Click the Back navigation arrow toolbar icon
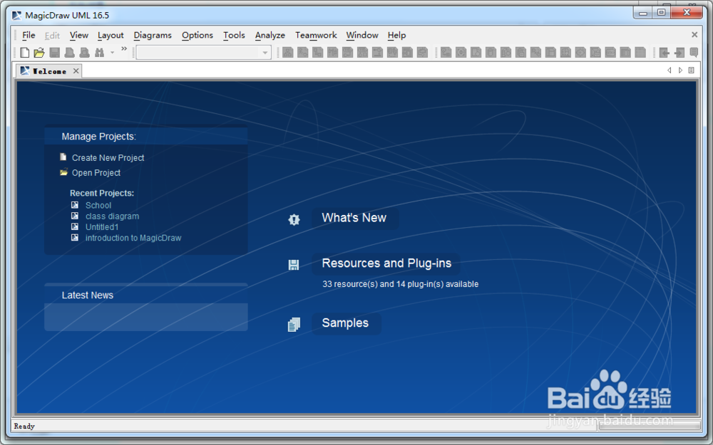The image size is (713, 445). (x=665, y=53)
